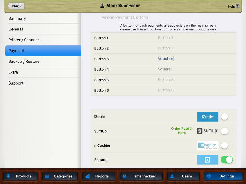Screen dimensions: 246x184
Task: Disable the Square payment toggle
Action: pos(227,160)
